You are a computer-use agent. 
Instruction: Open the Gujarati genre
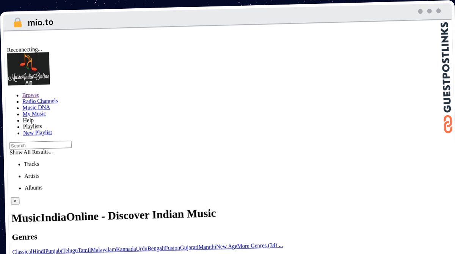[190, 248]
